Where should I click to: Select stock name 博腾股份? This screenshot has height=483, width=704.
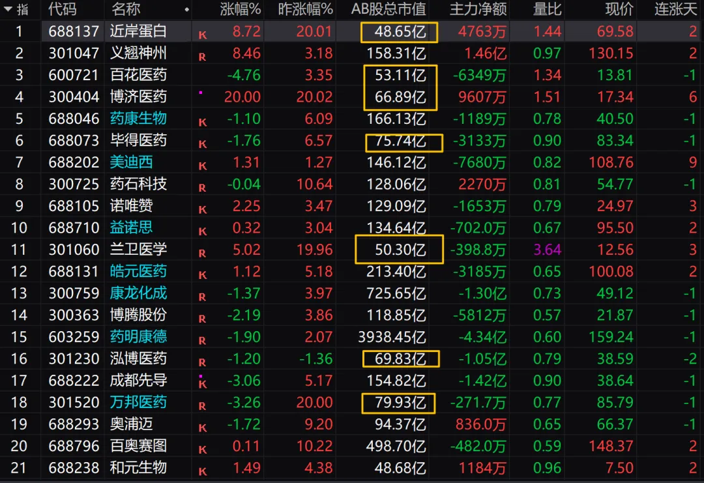[x=138, y=315]
